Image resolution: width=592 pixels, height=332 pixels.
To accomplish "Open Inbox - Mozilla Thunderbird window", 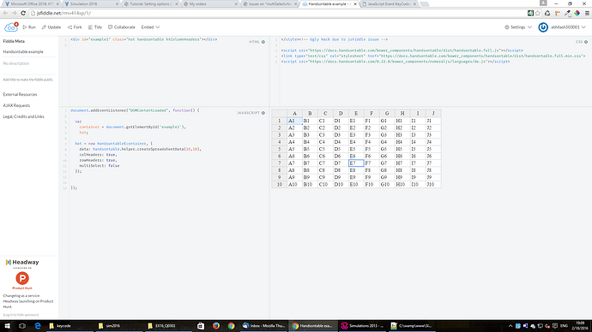I will point(263,326).
